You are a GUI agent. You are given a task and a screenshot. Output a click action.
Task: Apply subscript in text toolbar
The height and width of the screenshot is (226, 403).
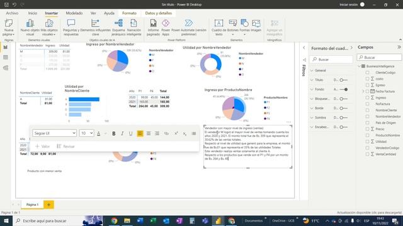[184, 133]
